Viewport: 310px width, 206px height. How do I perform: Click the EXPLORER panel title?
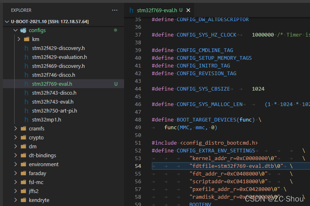coord(21,10)
